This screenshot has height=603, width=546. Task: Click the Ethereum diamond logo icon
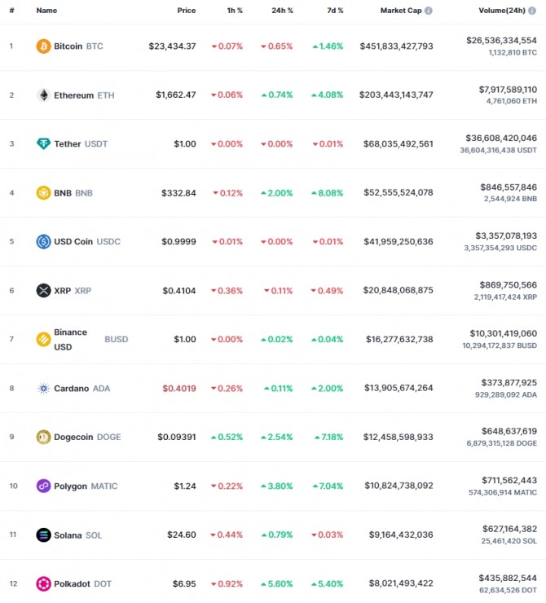[x=43, y=95]
